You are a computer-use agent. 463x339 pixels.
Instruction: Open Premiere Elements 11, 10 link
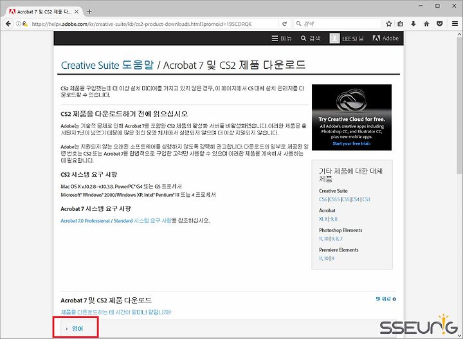324,259
